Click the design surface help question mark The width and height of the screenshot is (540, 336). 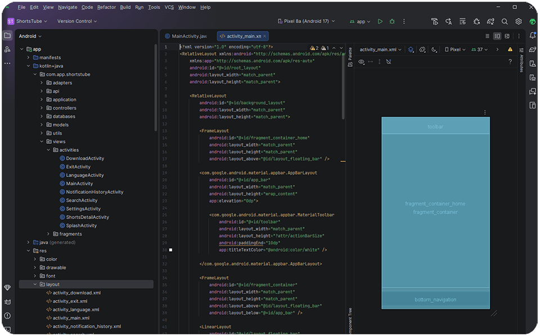pyautogui.click(x=510, y=62)
